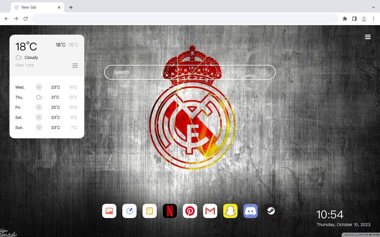The width and height of the screenshot is (380, 237).
Task: Click the browser Forward arrow
Action: [x=16, y=19]
